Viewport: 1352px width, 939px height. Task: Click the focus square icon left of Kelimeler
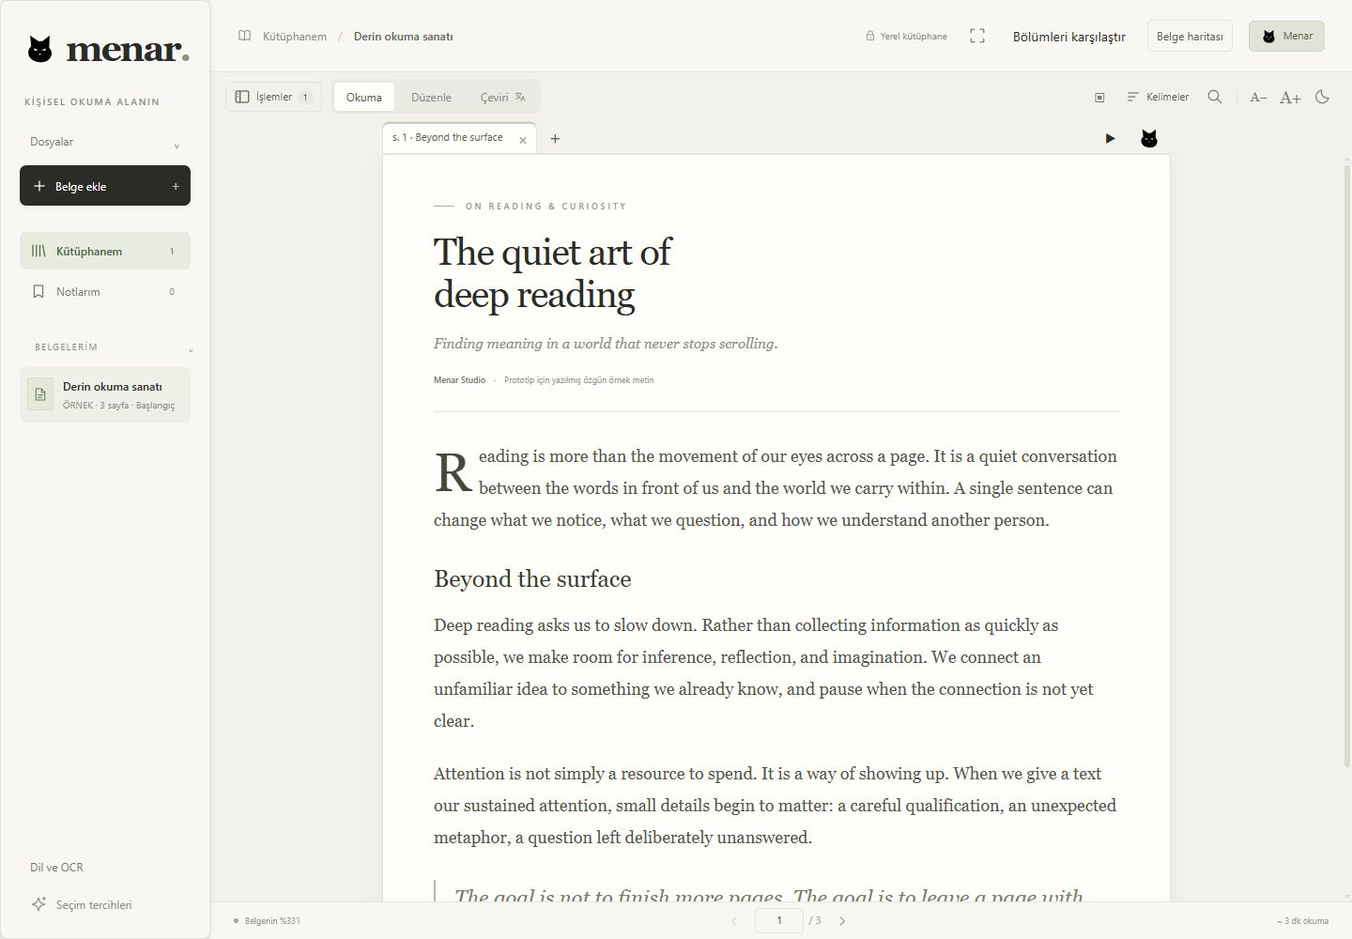click(1099, 98)
